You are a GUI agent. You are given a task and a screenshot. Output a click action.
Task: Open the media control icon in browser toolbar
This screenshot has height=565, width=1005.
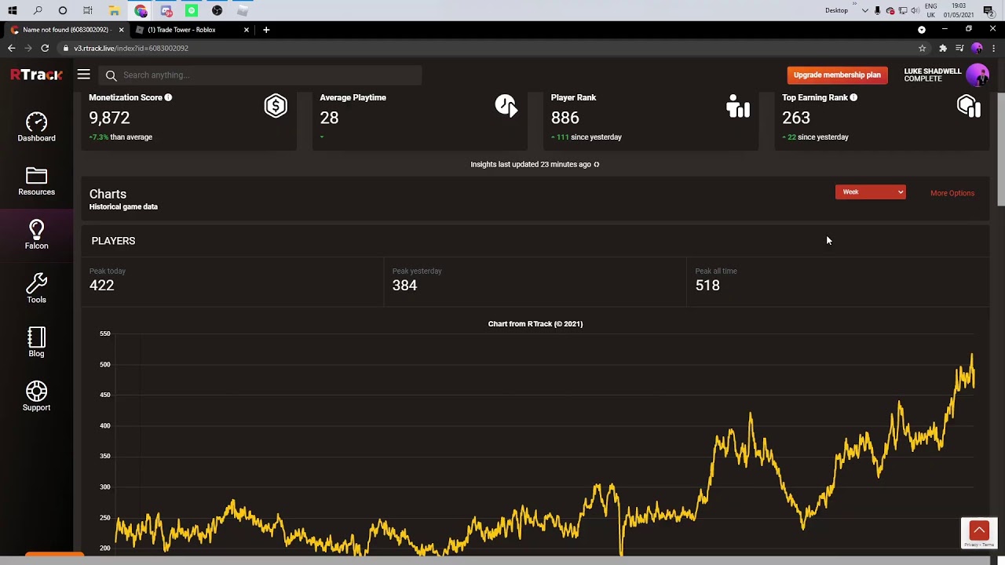tap(959, 48)
